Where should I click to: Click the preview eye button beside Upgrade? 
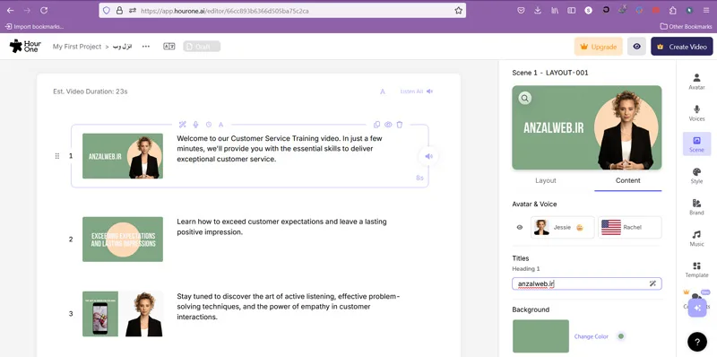click(x=636, y=47)
